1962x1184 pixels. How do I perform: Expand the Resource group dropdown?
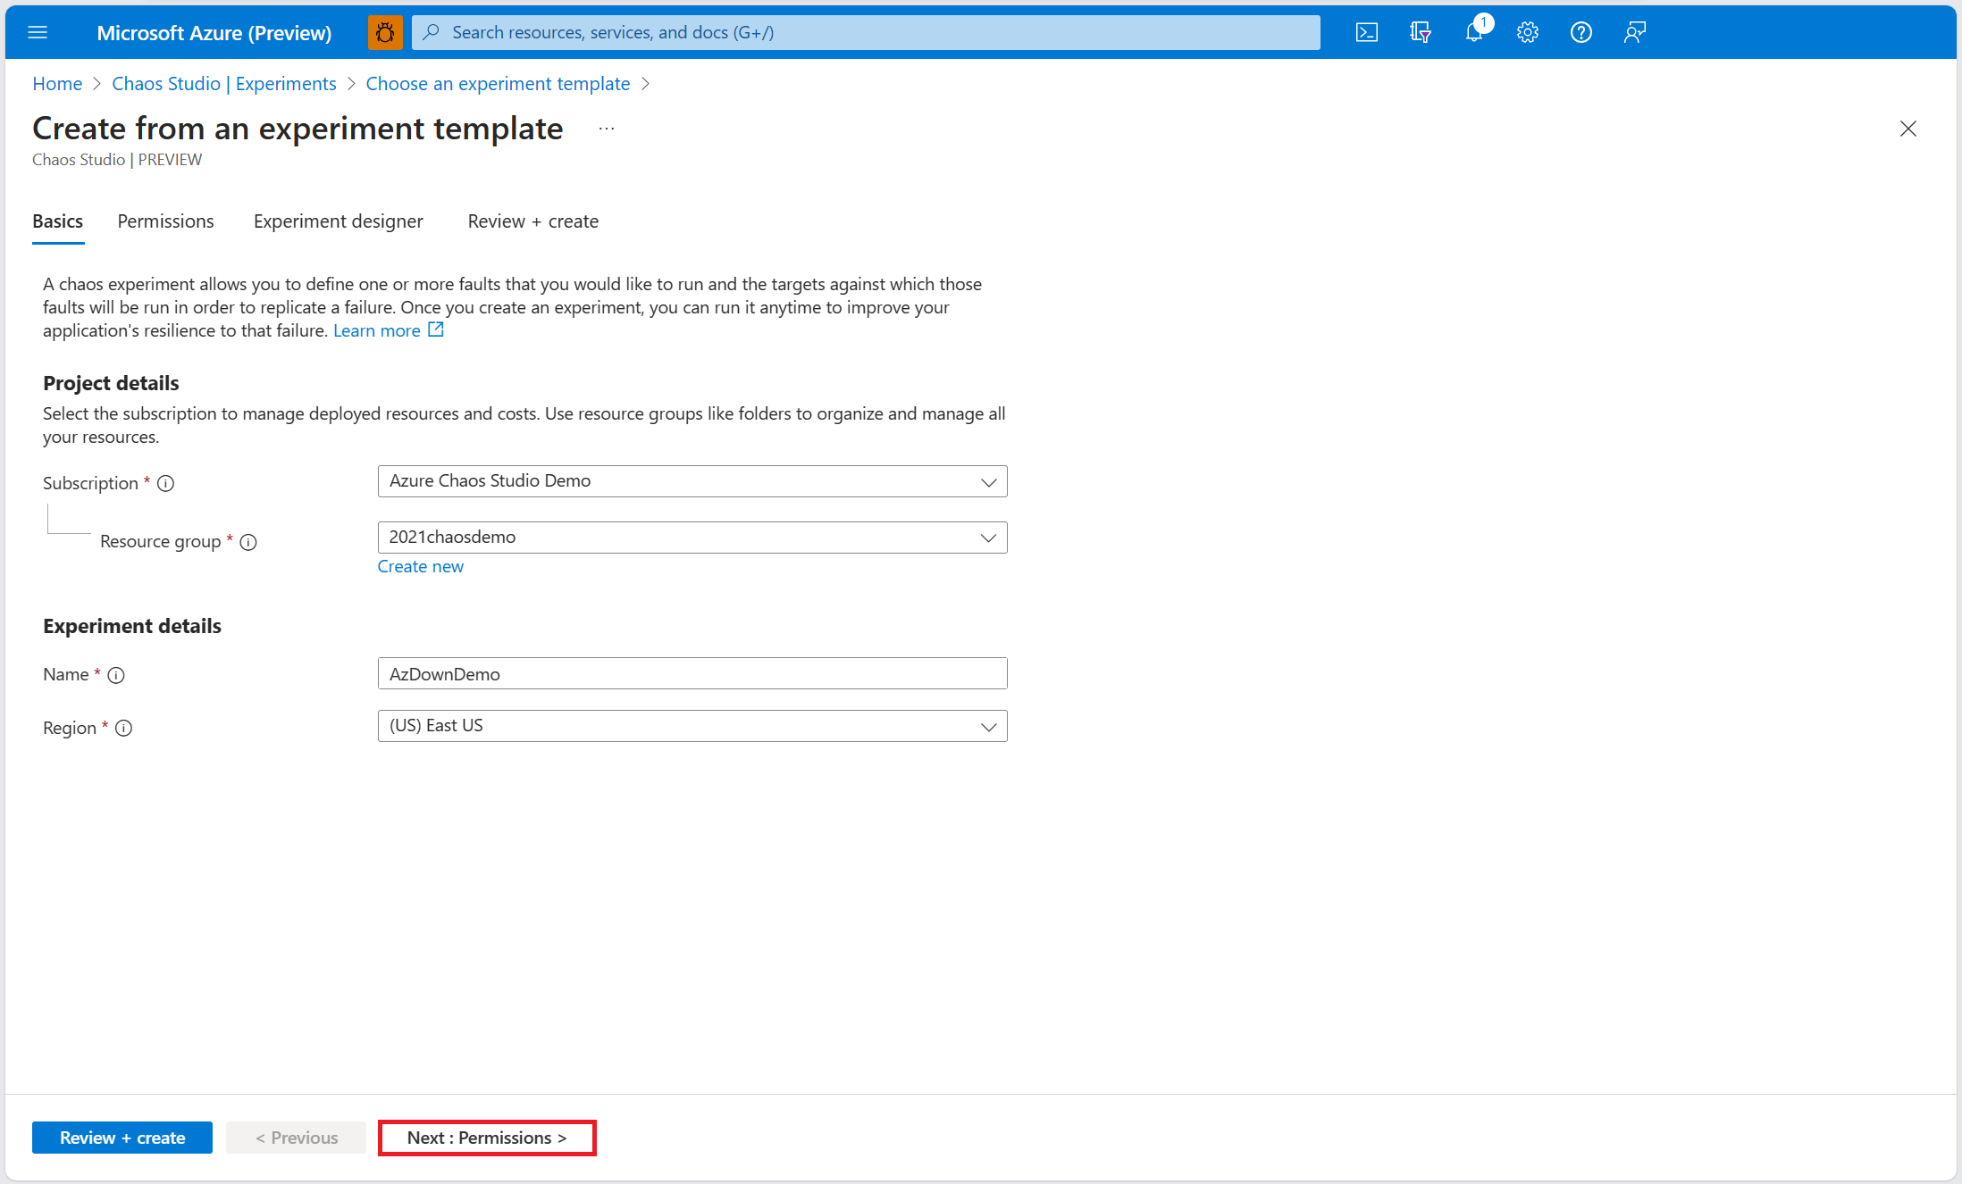(x=988, y=538)
